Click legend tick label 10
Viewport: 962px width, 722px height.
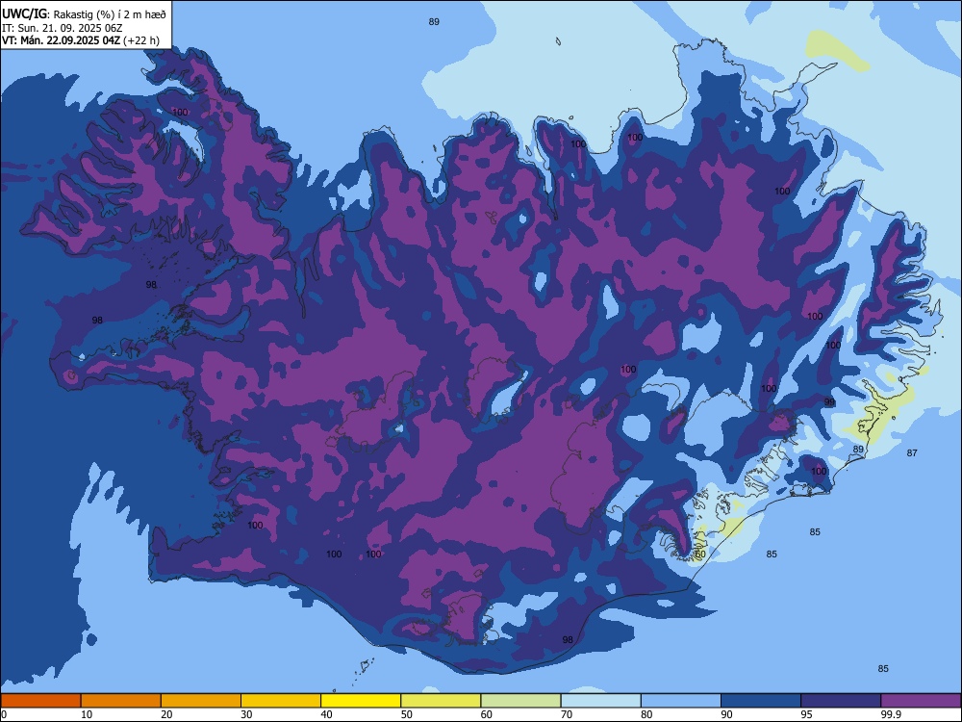point(87,714)
